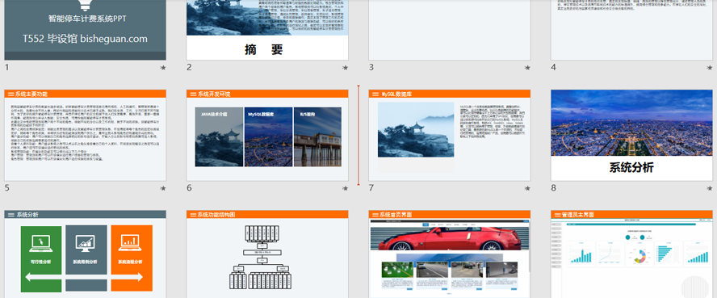
Task: Select slide with 可行性分析 green panel
Action: click(x=85, y=254)
